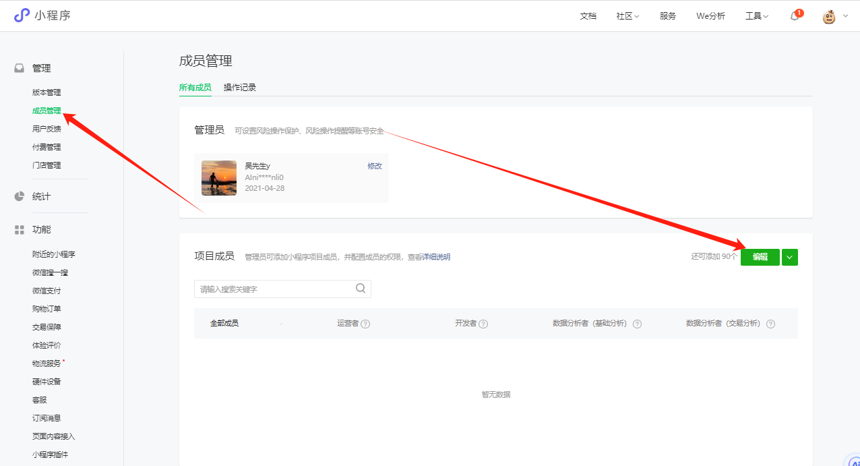Click help icon beside 数据分析者 (交易分析)
The height and width of the screenshot is (466, 860).
[x=770, y=324]
